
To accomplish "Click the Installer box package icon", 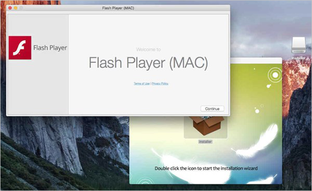I will coord(206,127).
